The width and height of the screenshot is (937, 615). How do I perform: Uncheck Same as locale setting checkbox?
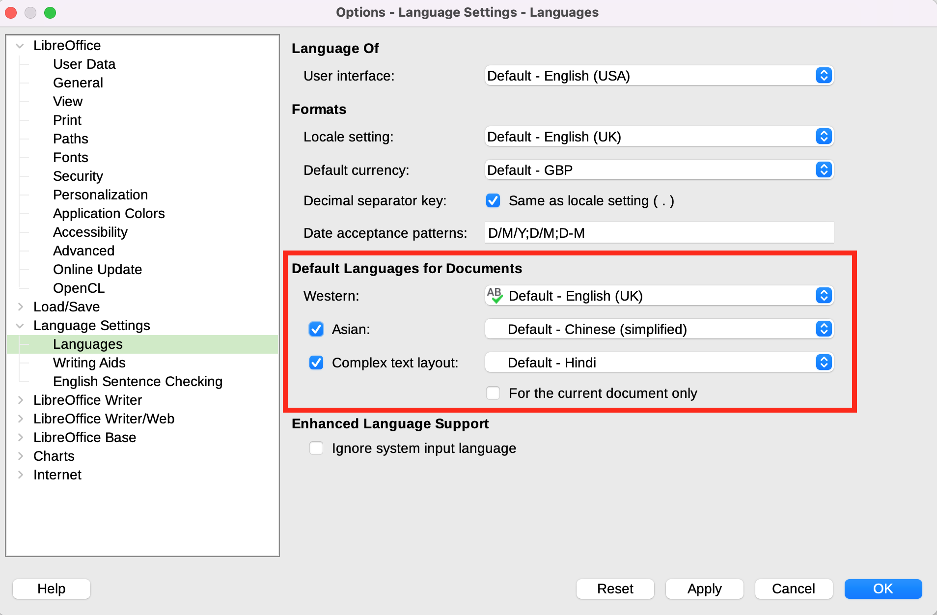[493, 200]
